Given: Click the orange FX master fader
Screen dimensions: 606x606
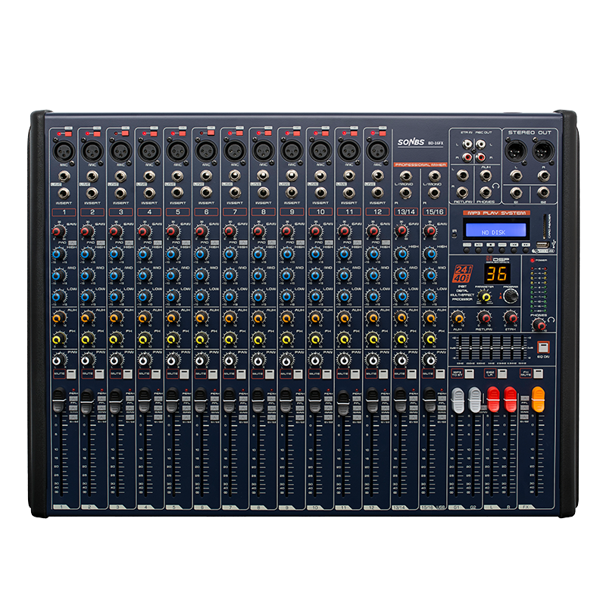Looking at the screenshot, I should [539, 399].
